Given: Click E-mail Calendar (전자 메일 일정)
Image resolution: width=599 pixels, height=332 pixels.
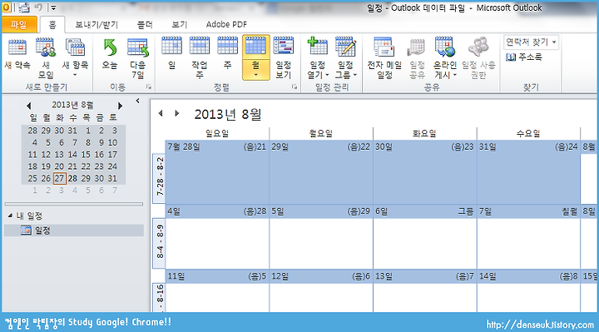Looking at the screenshot, I should [x=384, y=58].
